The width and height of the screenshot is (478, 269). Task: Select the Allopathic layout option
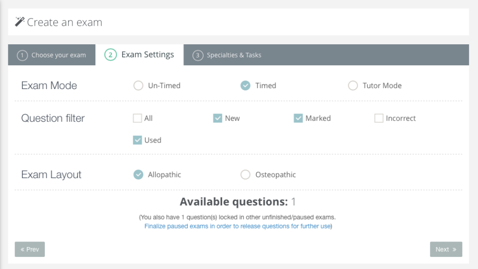tap(138, 174)
